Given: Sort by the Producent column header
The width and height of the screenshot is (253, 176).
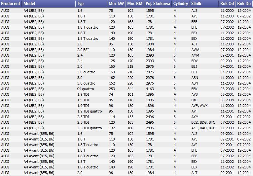Looking at the screenshot, I should pyautogui.click(x=11, y=4).
